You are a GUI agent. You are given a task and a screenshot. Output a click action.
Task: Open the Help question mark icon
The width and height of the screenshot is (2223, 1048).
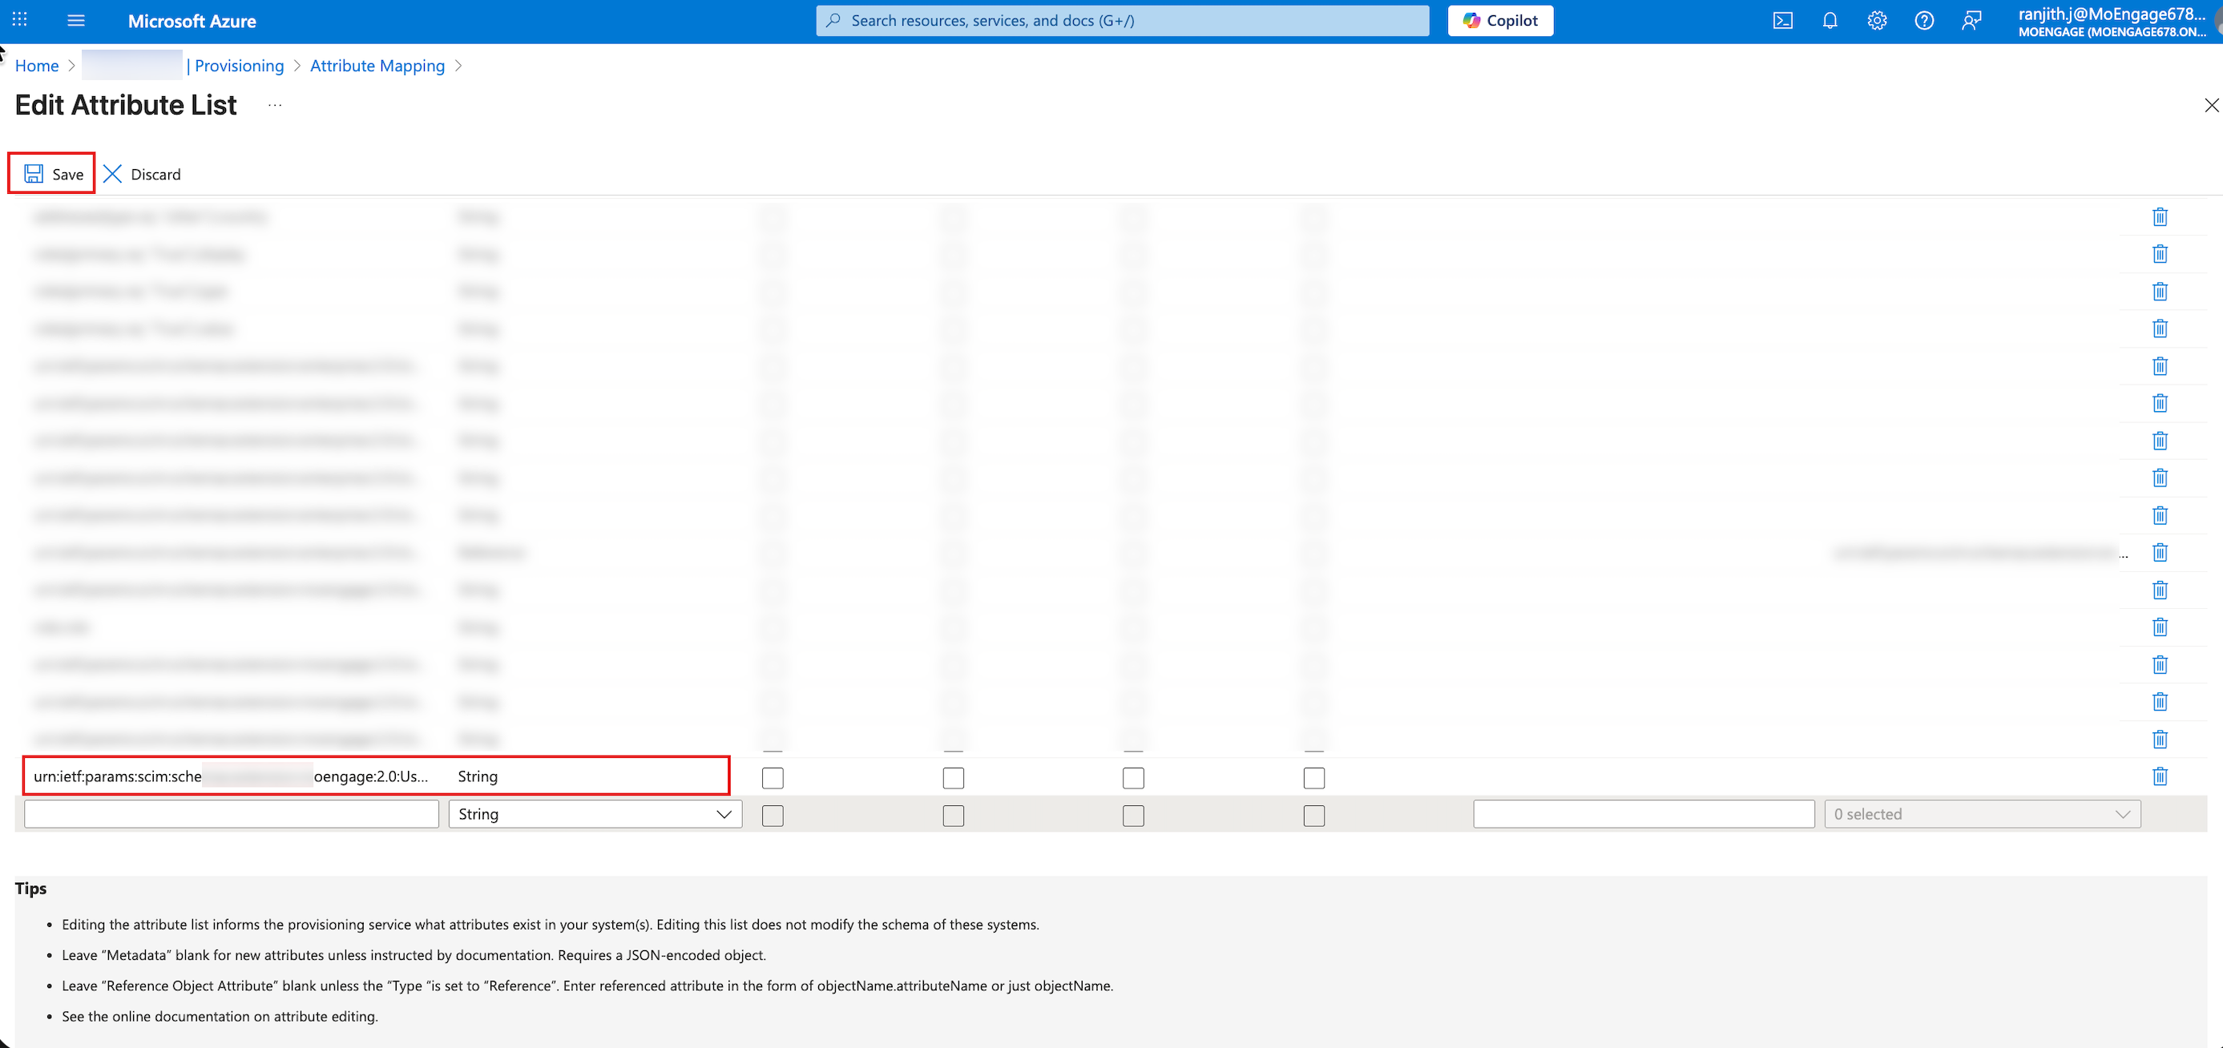click(1923, 21)
